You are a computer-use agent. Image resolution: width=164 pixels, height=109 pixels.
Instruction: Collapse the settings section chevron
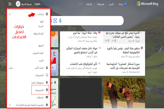[10, 14]
